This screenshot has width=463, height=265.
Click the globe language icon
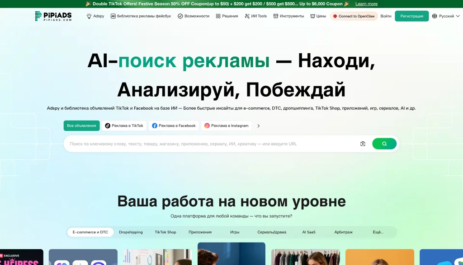click(x=435, y=16)
